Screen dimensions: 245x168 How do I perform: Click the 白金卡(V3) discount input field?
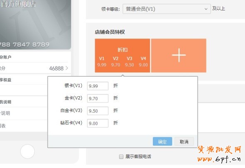(98, 111)
